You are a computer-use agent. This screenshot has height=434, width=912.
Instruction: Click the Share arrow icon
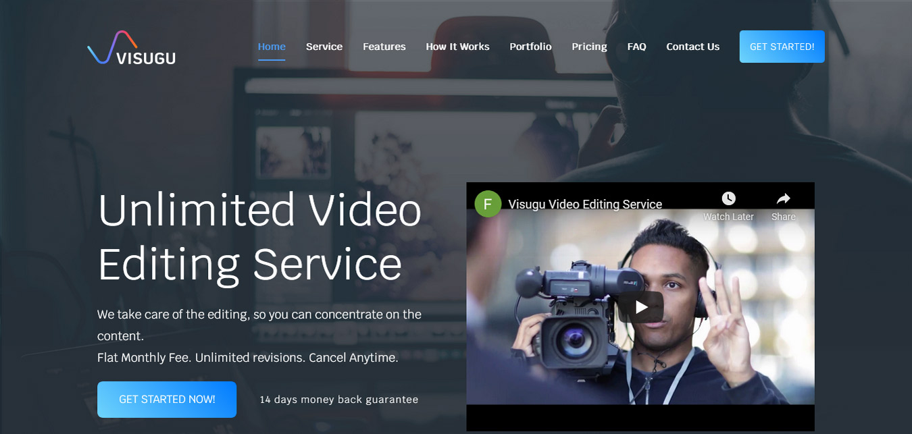[x=784, y=198]
